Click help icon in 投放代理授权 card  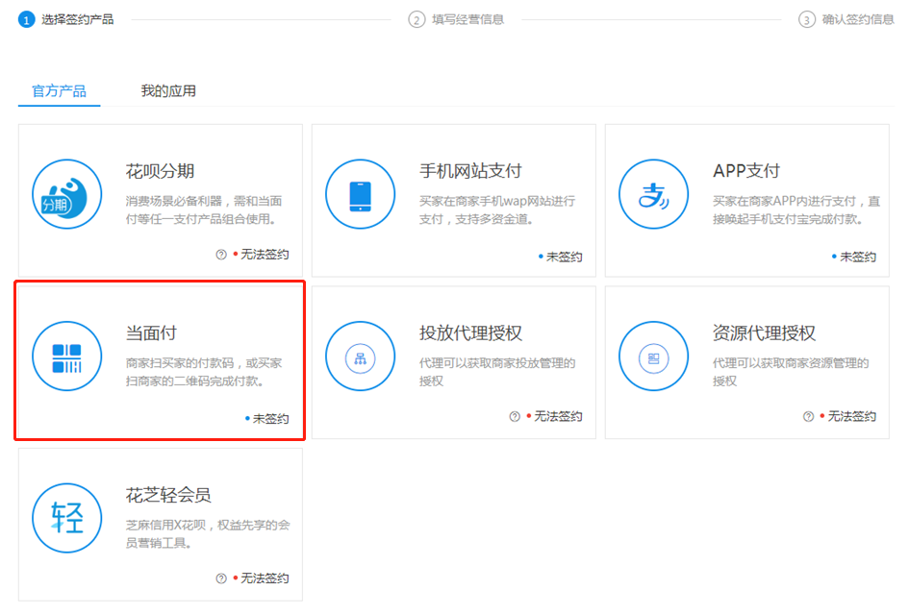pyautogui.click(x=515, y=416)
